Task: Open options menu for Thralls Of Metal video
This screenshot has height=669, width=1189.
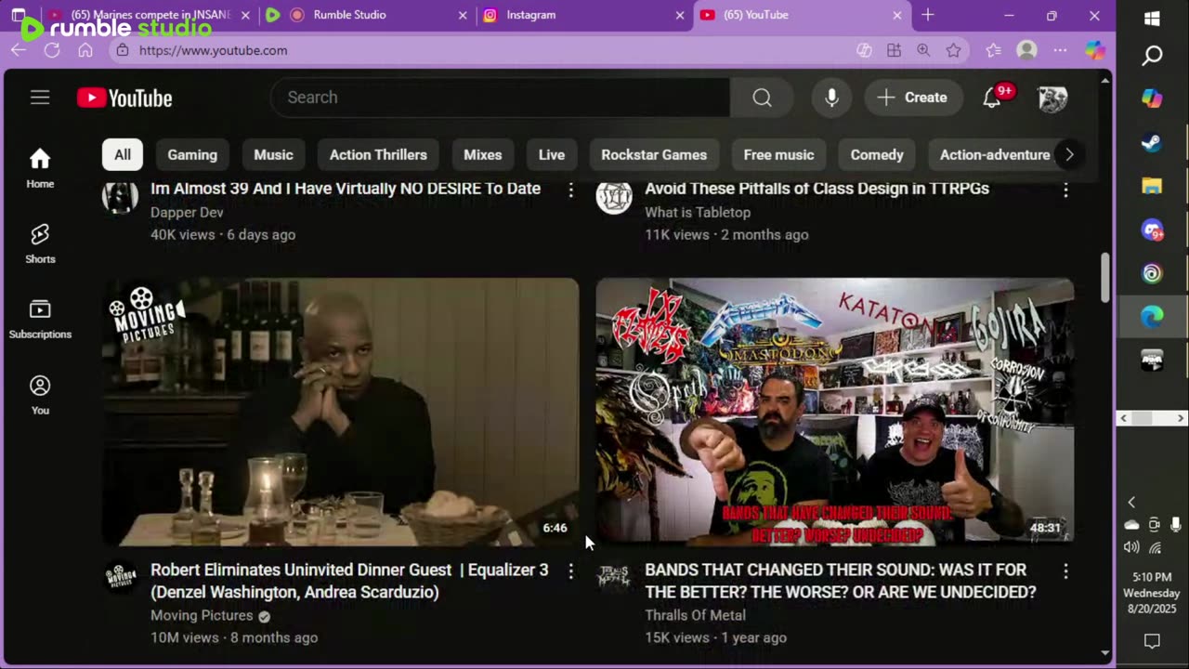Action: tap(1065, 571)
